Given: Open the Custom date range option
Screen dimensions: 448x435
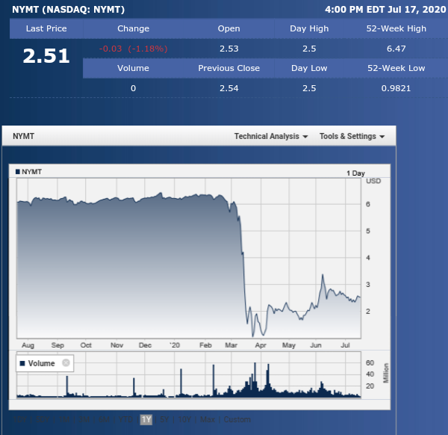Looking at the screenshot, I should pyautogui.click(x=237, y=419).
